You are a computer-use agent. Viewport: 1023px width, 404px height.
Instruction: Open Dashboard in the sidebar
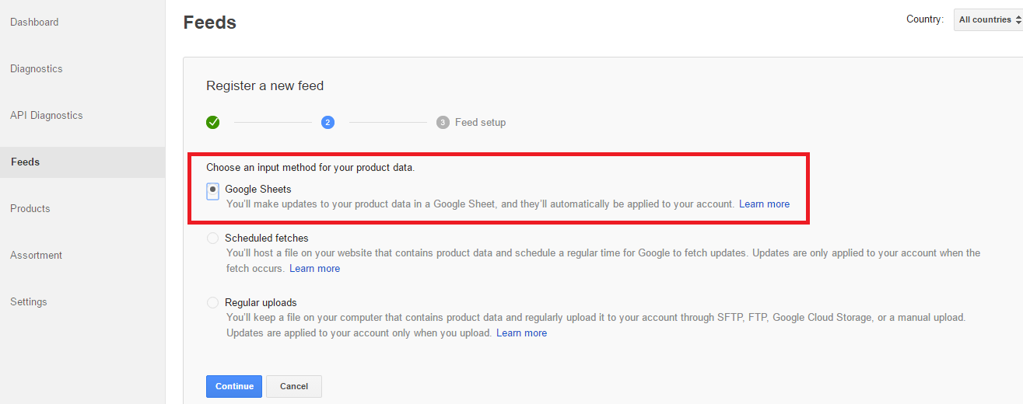click(x=34, y=22)
